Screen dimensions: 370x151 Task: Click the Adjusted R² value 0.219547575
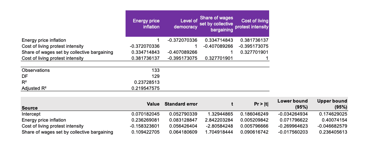point(146,89)
